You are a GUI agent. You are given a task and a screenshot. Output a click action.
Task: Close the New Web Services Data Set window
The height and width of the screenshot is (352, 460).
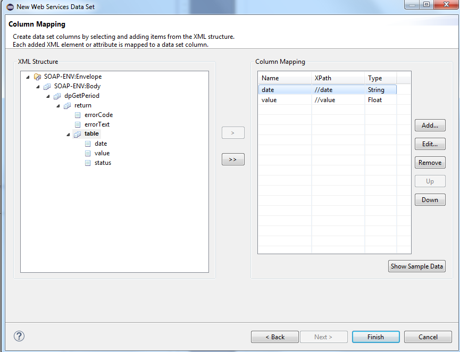pos(447,4)
